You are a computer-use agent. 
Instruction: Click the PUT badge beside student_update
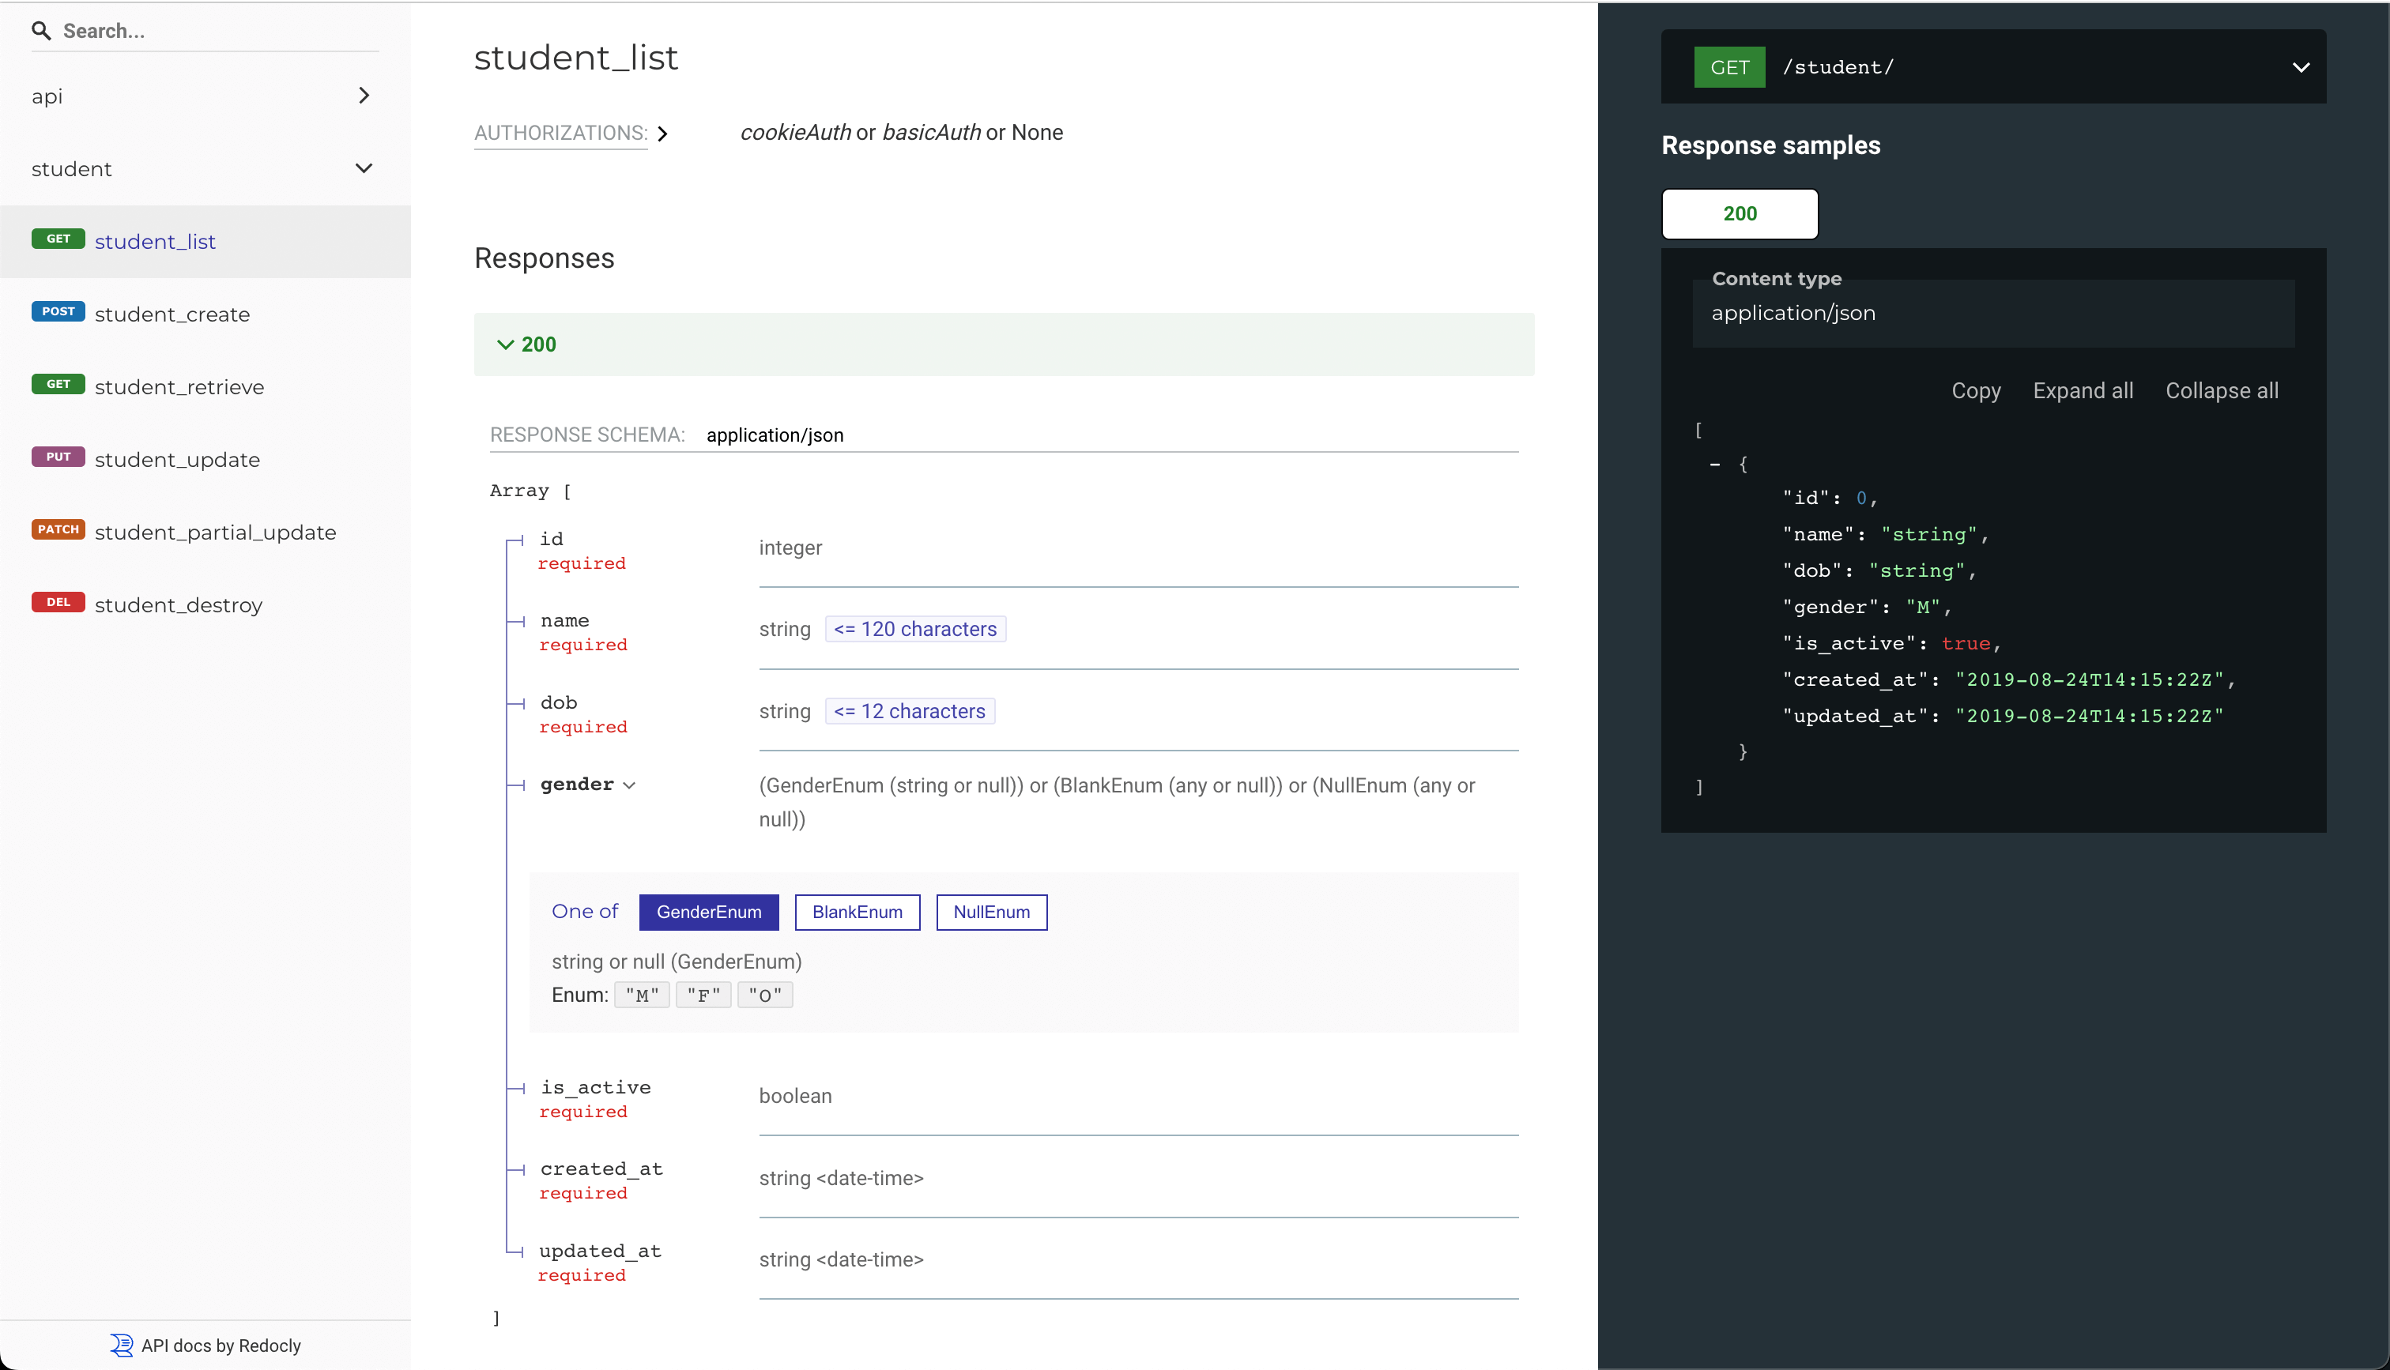[58, 457]
